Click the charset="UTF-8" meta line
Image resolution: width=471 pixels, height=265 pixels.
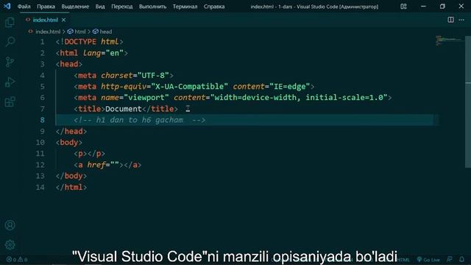(x=124, y=75)
